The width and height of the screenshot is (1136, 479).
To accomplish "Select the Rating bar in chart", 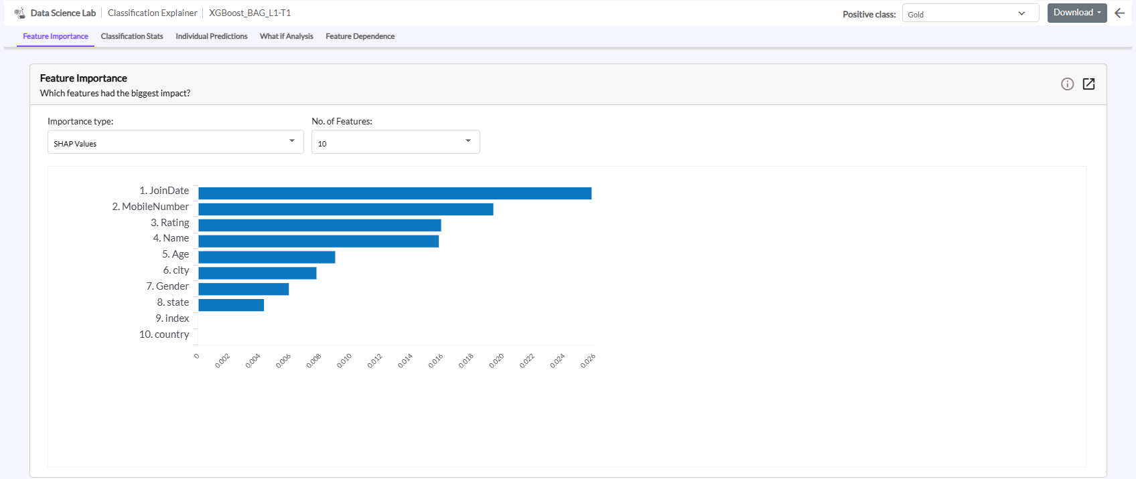I will click(x=319, y=225).
